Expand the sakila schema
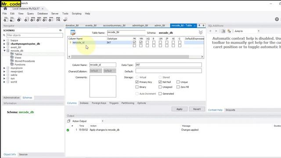The image size is (281, 158). pos(4,75)
